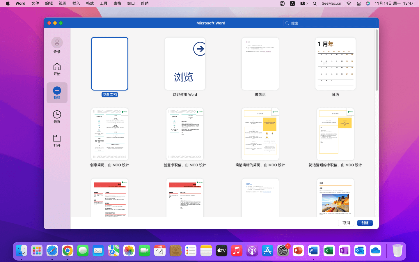Pick the 做笔记 note-taking template
The image size is (419, 262).
[x=260, y=64]
